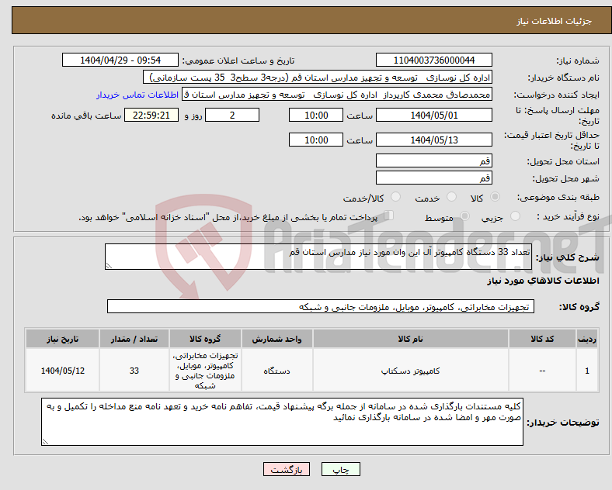The image size is (612, 490).
Task: Click the product group cell in table row
Action: [205, 371]
